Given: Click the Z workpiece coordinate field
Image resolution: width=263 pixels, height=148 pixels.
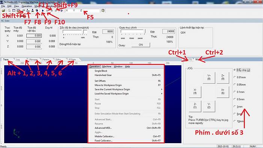Looking at the screenshot, I should 34,47.
